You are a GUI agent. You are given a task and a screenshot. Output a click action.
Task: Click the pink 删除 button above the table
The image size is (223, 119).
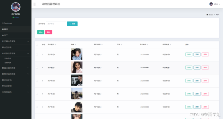[x=49, y=32]
